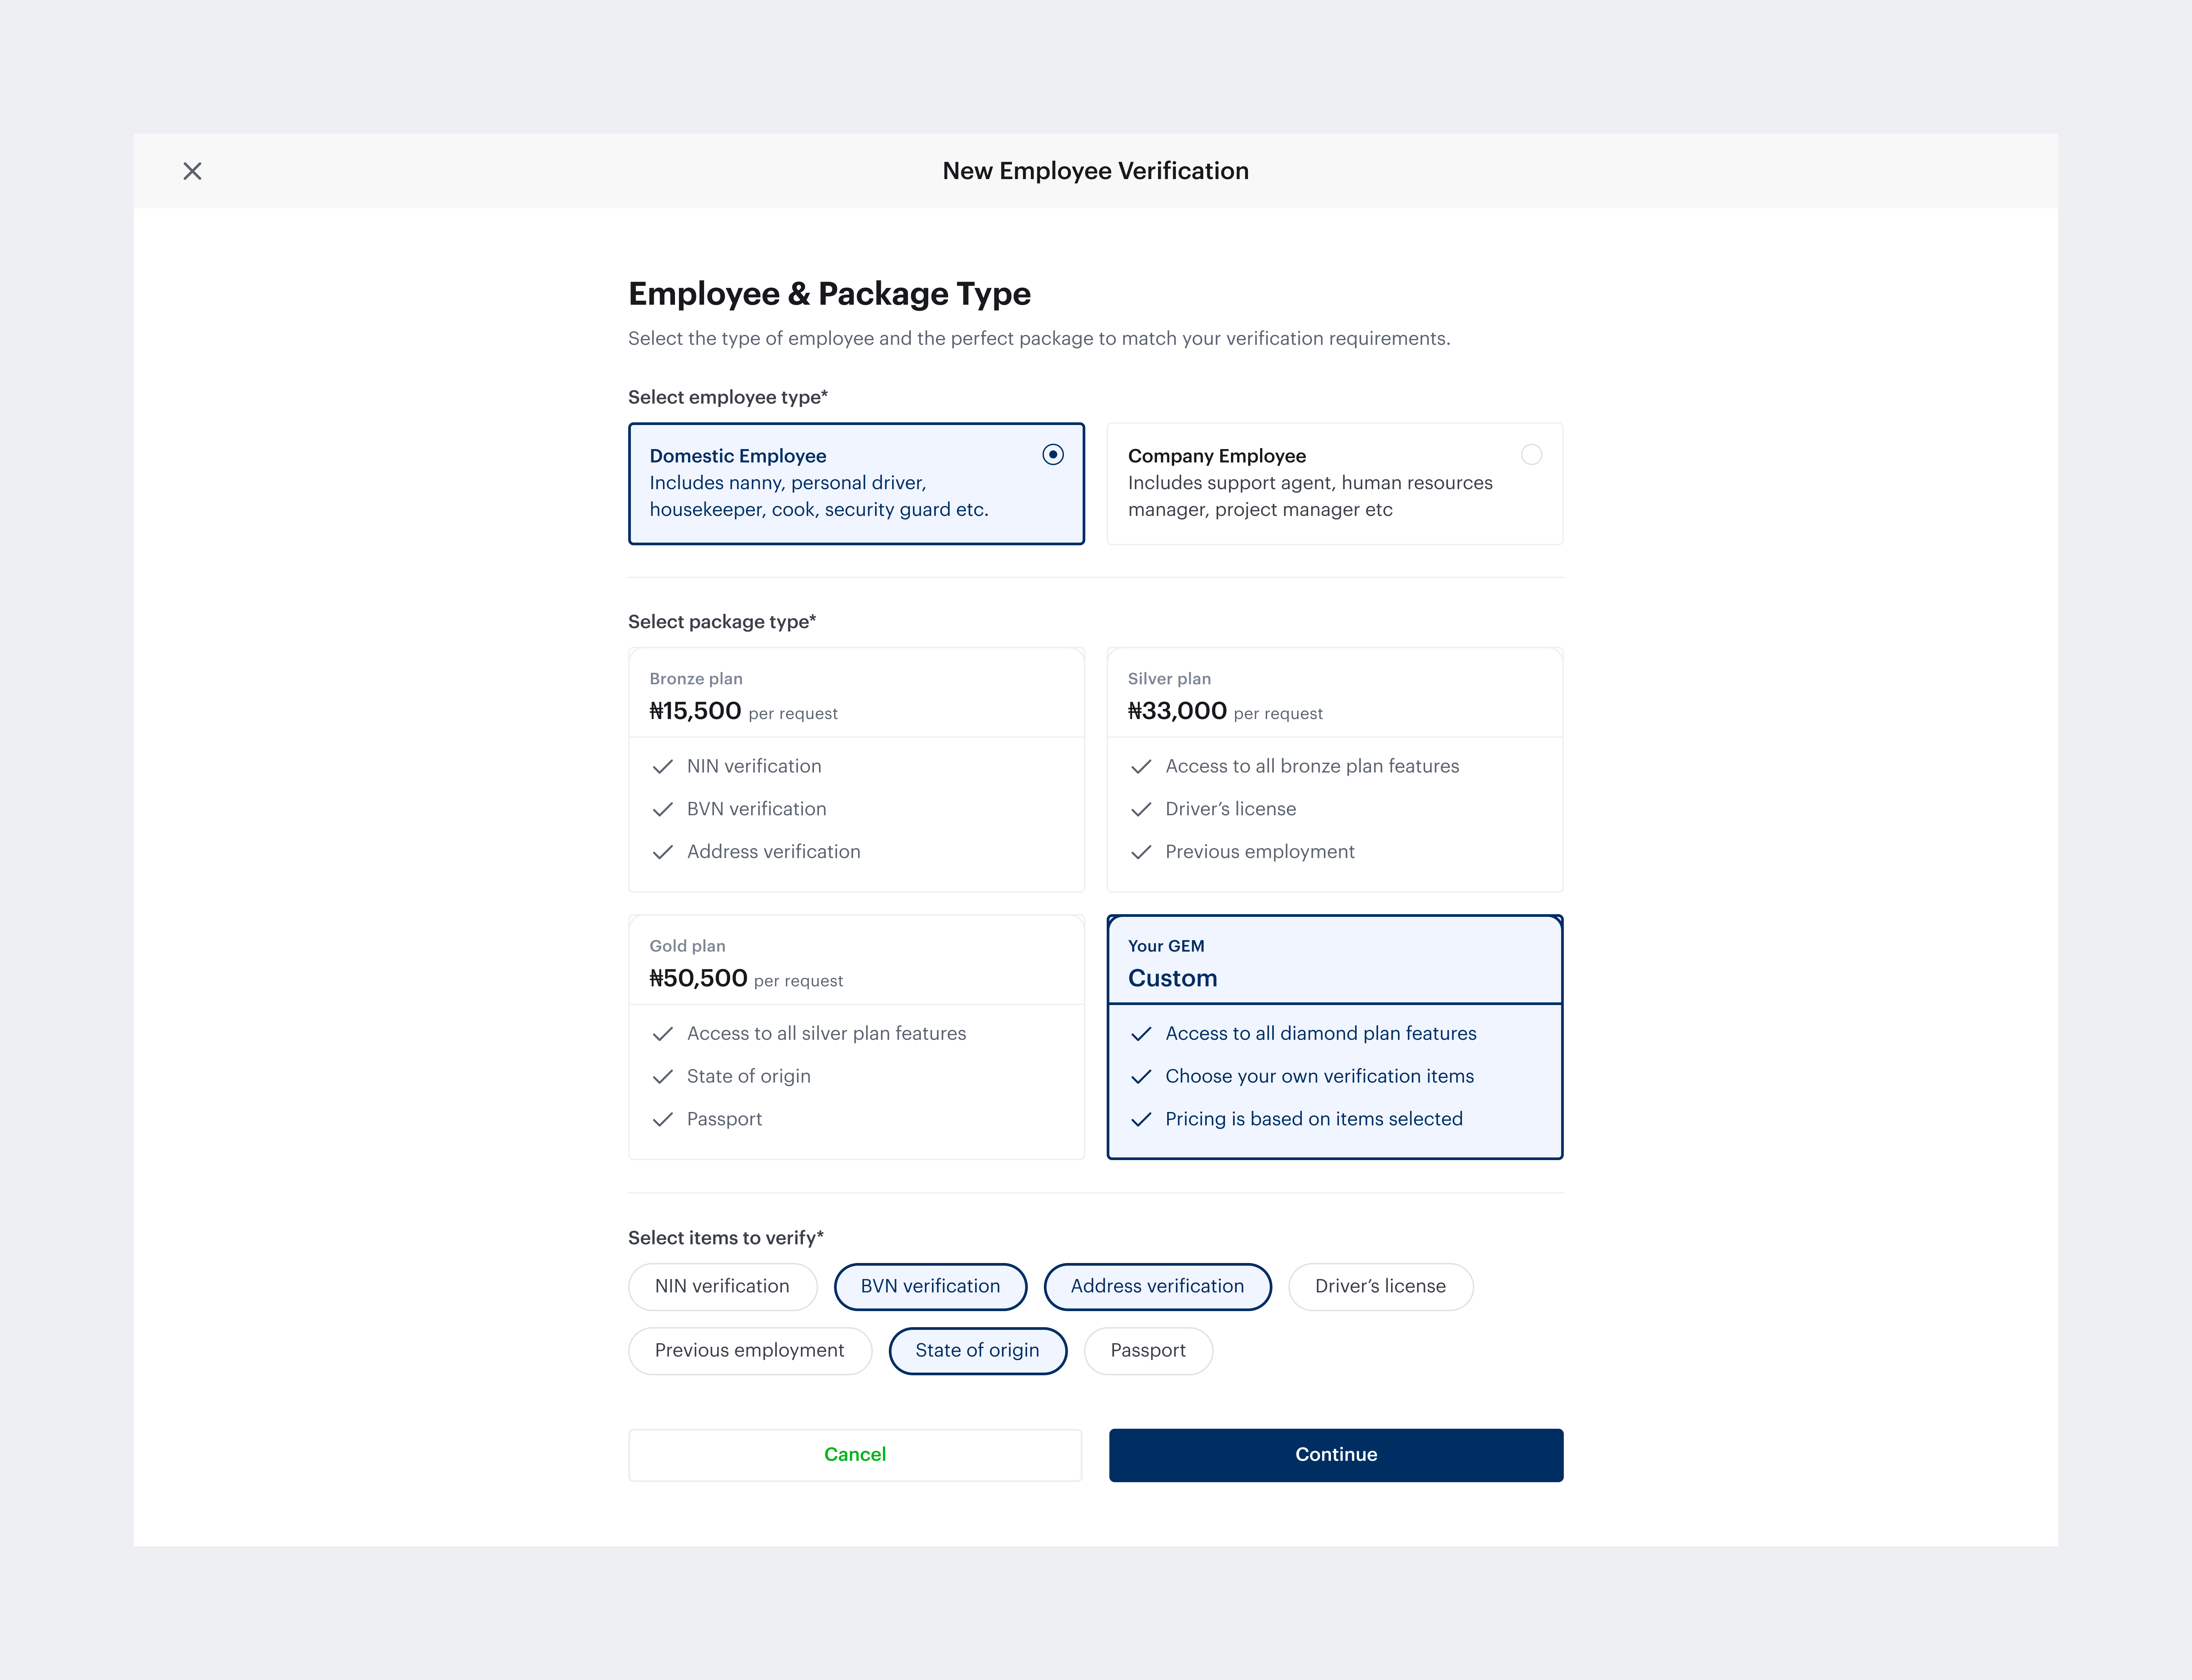Click the Continue button
This screenshot has width=2192, height=1680.
click(1335, 1455)
